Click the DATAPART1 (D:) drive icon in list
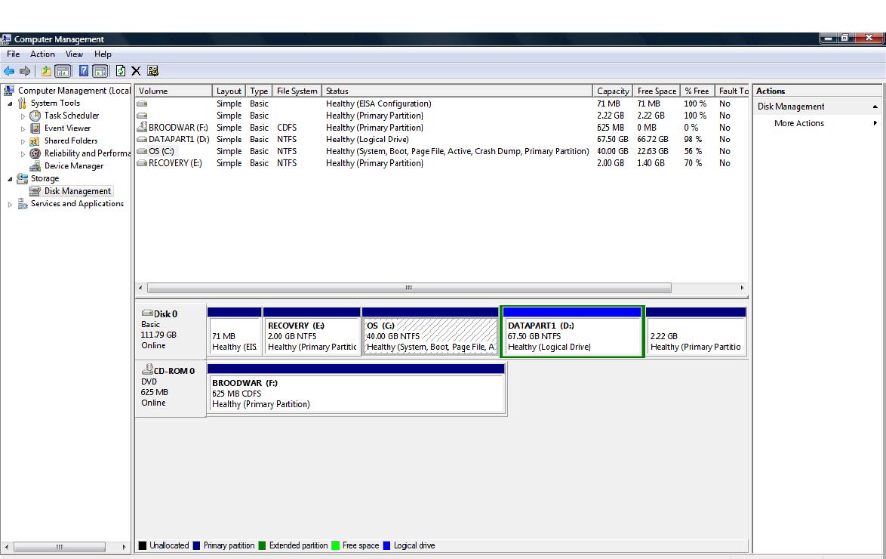Screen dimensions: 886x559 pos(142,139)
